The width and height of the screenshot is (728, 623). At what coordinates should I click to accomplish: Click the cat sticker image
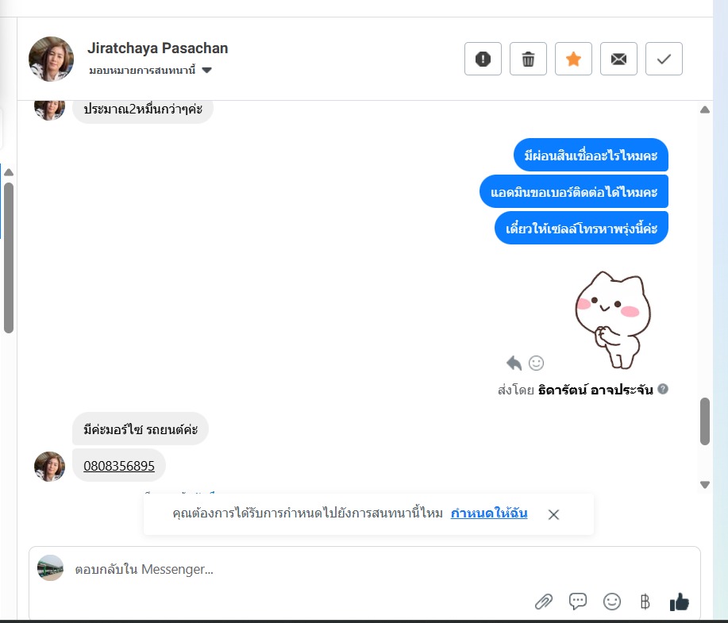pyautogui.click(x=613, y=321)
